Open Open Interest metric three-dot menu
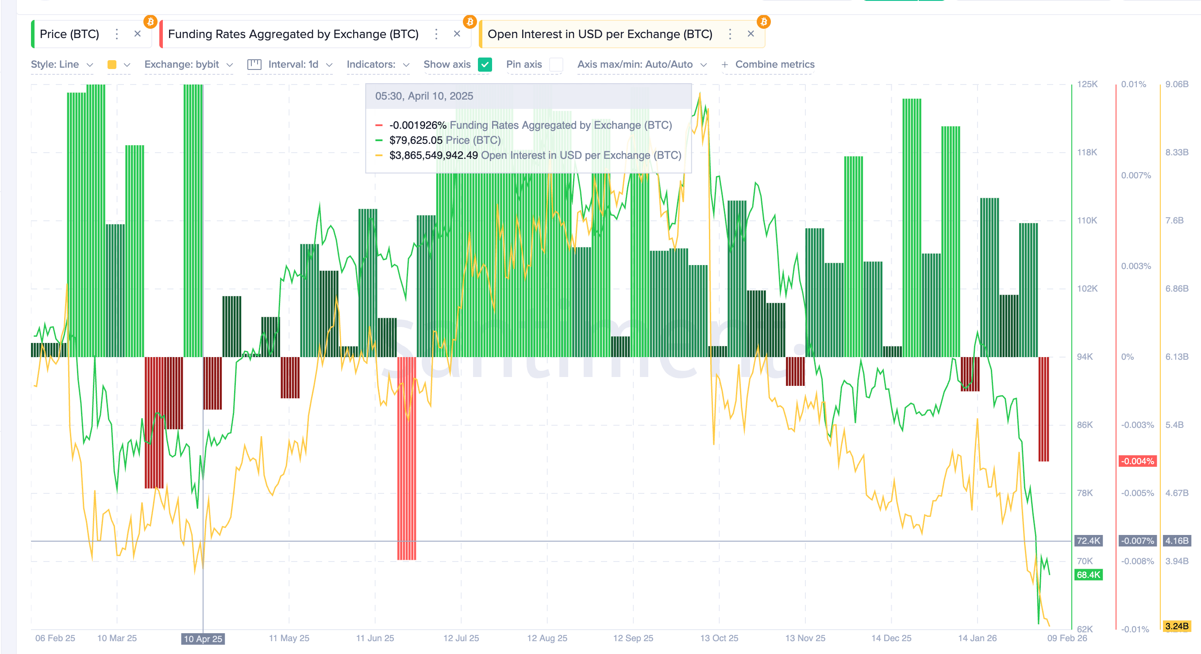1201x654 pixels. pos(730,34)
